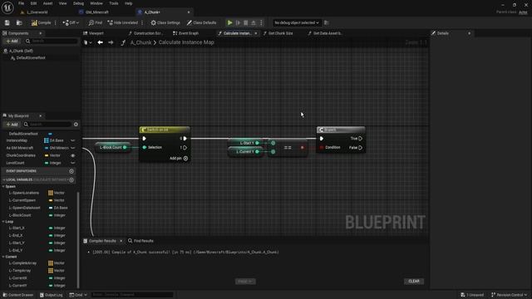Close the Calculate Instance Map tab
Viewport: 532px width, 299px height.
[256, 33]
